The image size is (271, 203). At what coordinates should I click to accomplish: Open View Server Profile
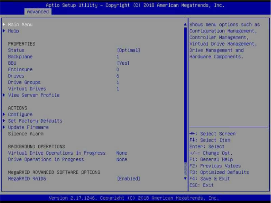coord(34,95)
